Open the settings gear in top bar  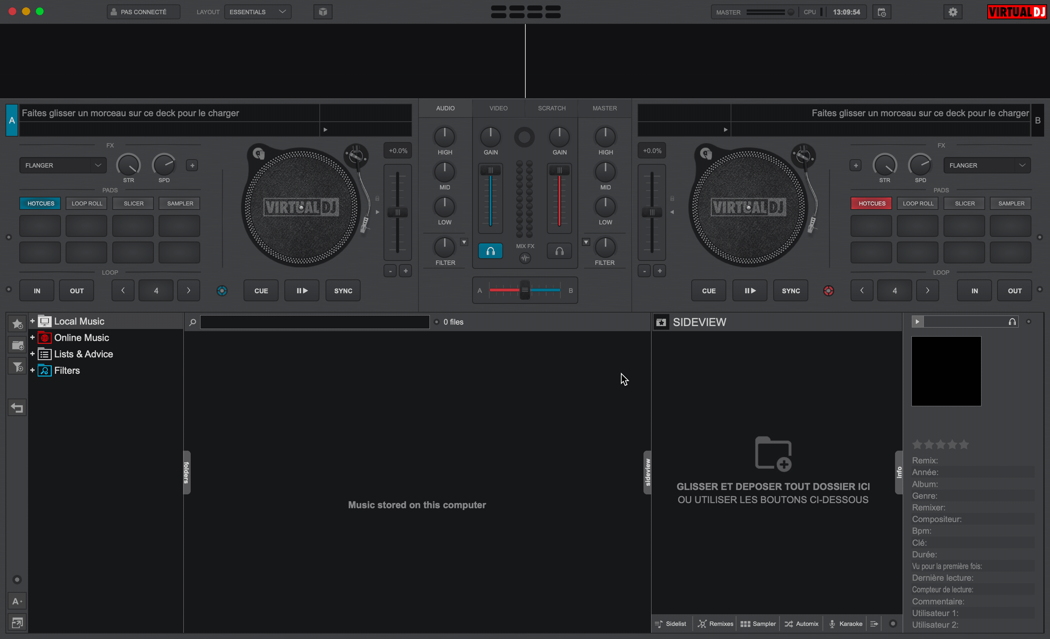[953, 12]
